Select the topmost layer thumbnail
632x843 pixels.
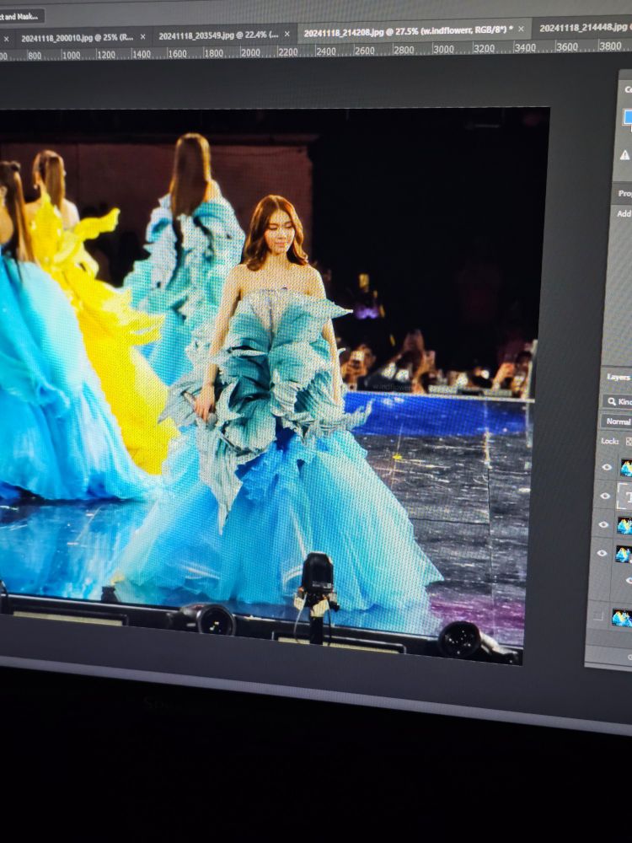[625, 467]
